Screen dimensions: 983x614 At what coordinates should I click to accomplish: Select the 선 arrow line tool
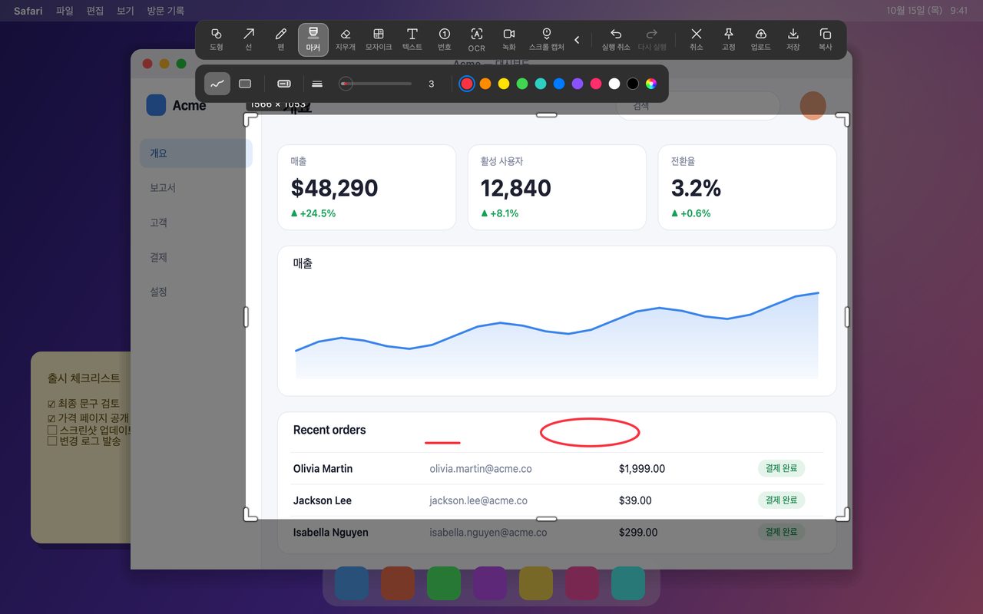tap(249, 40)
